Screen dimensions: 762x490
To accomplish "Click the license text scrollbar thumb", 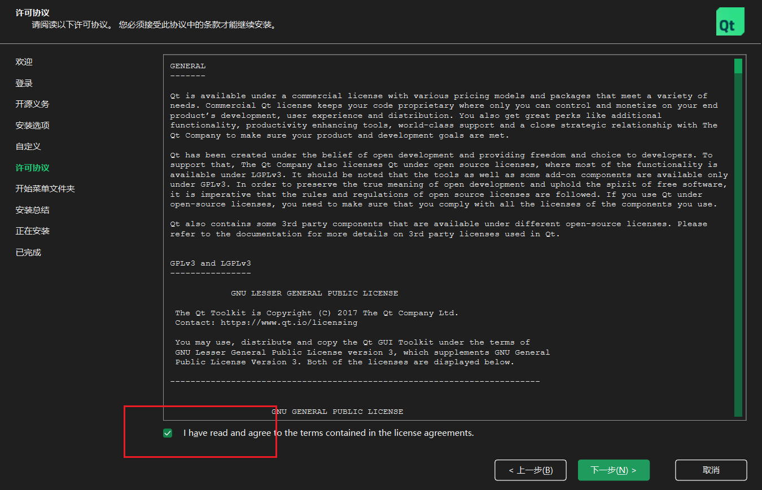I will point(738,66).
